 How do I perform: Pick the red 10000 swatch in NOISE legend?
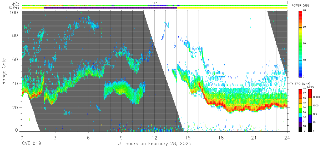point(310,93)
